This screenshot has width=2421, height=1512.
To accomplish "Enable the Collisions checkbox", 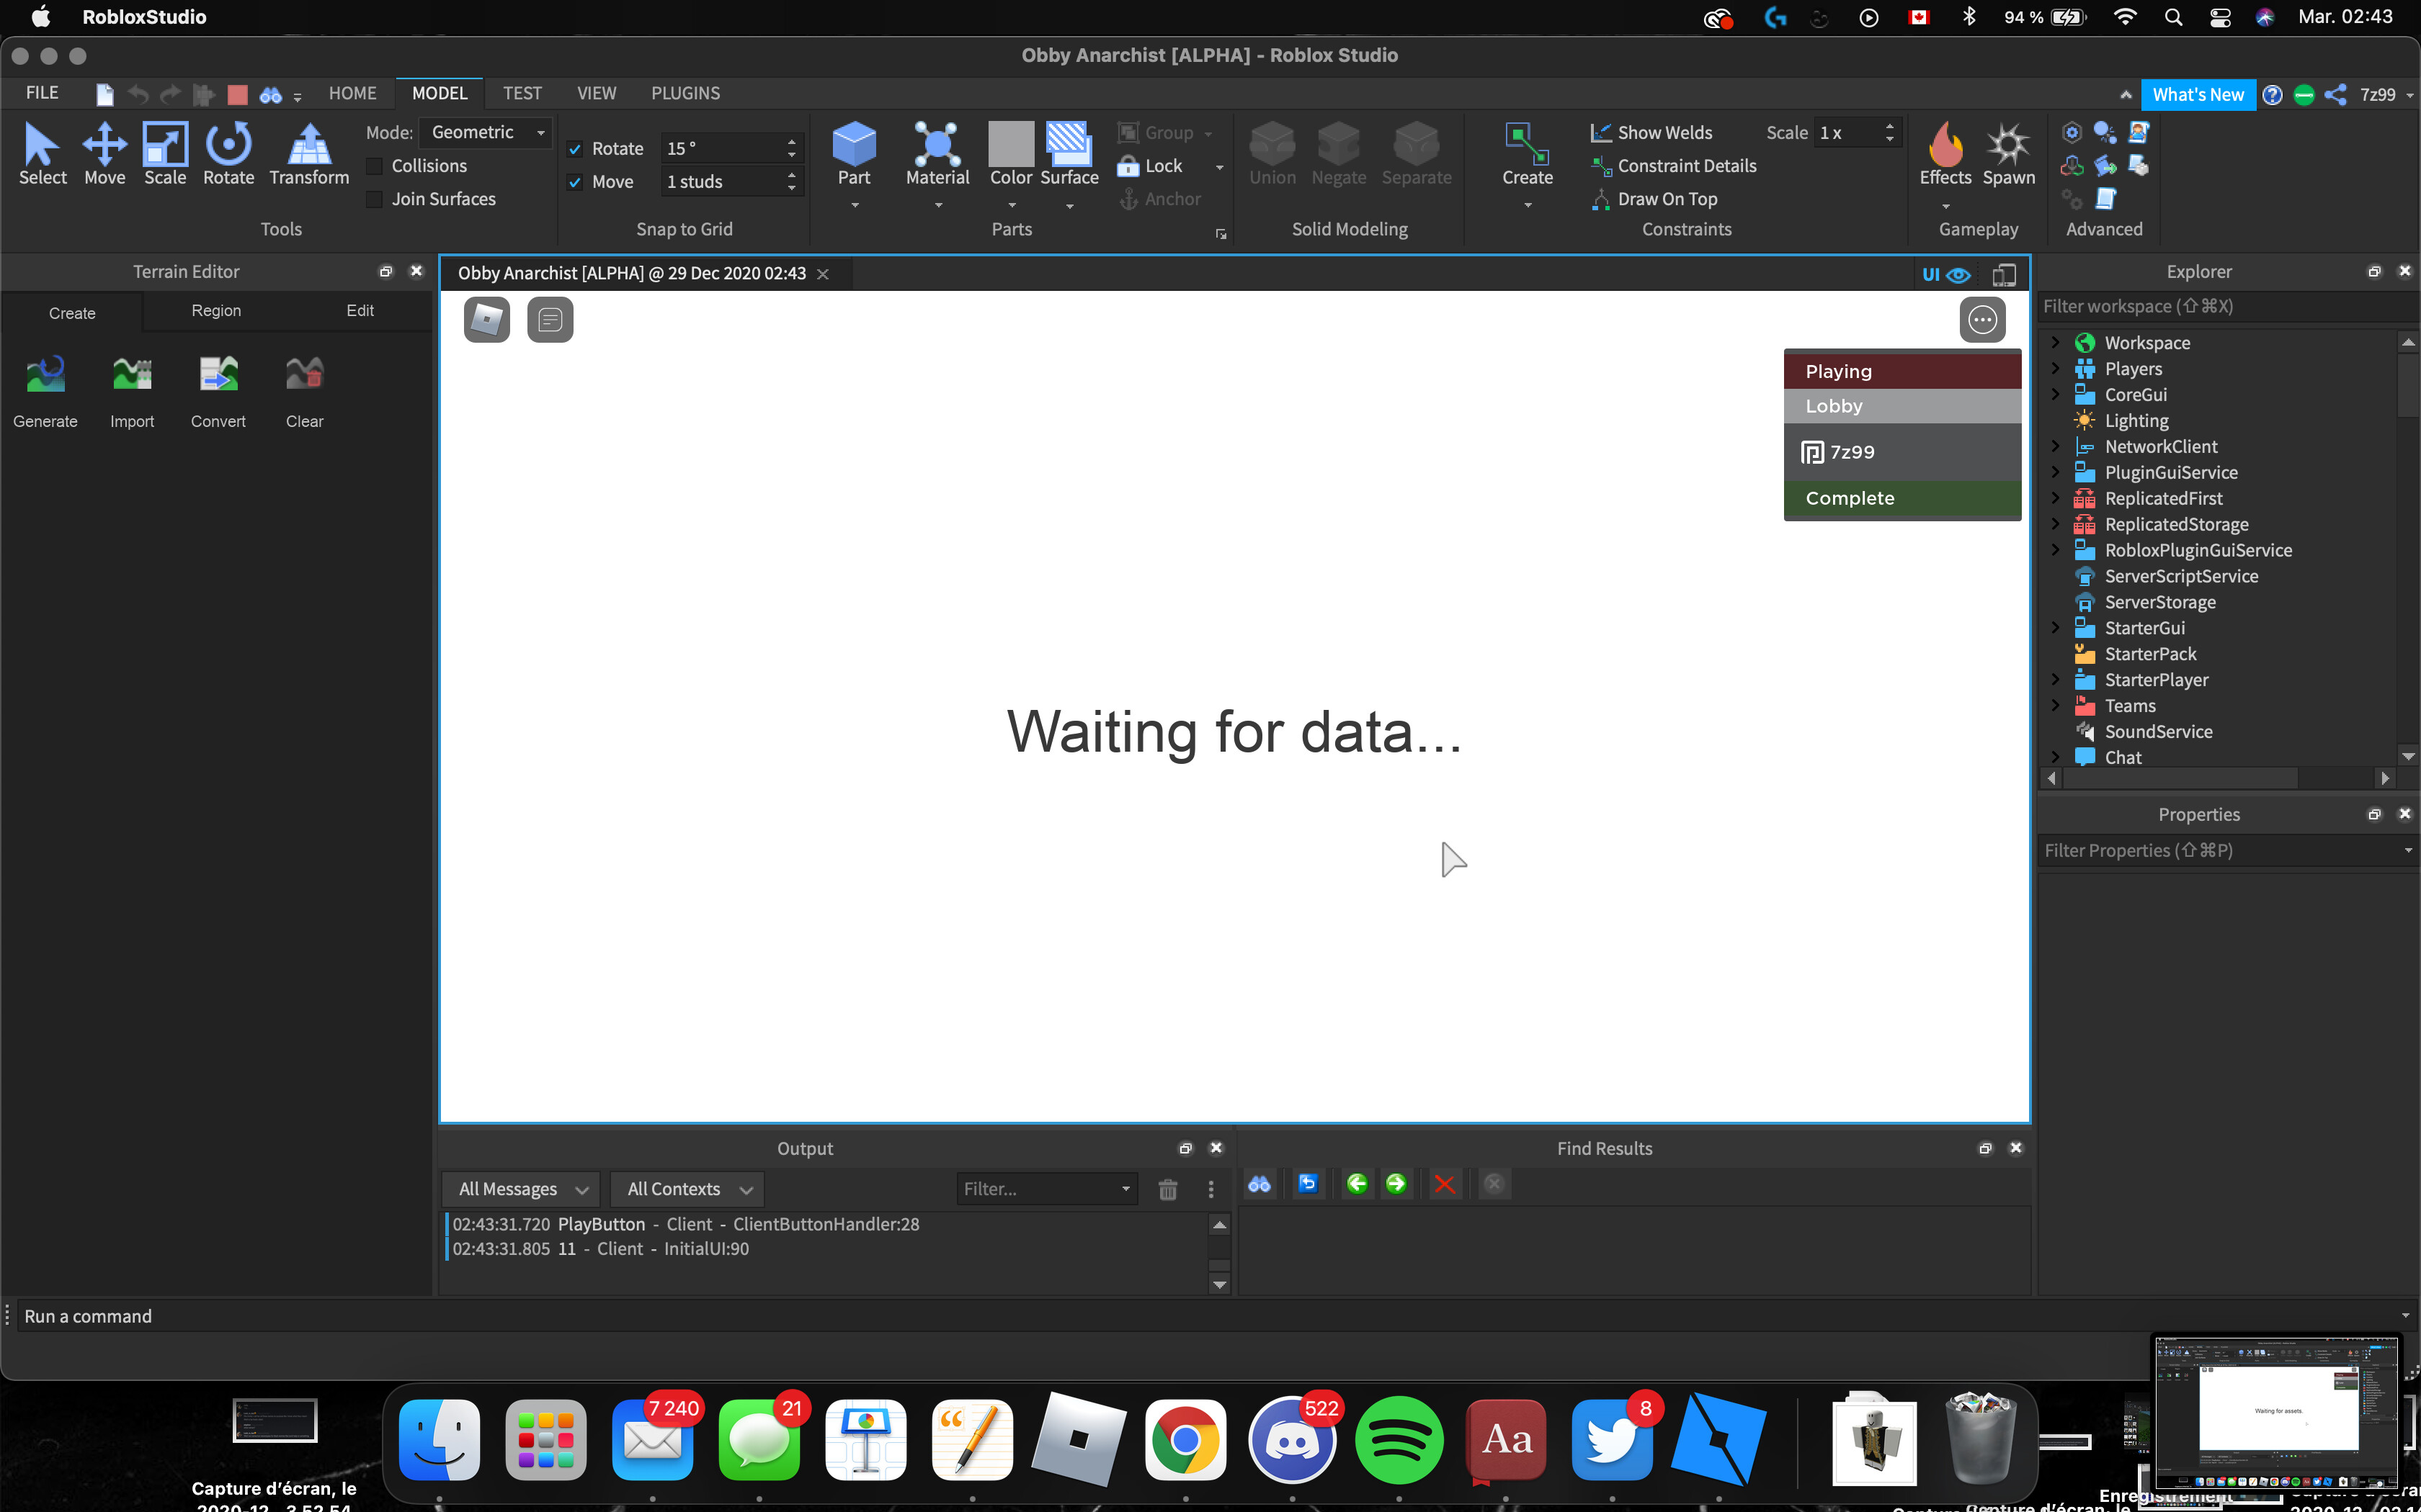I will tap(375, 166).
